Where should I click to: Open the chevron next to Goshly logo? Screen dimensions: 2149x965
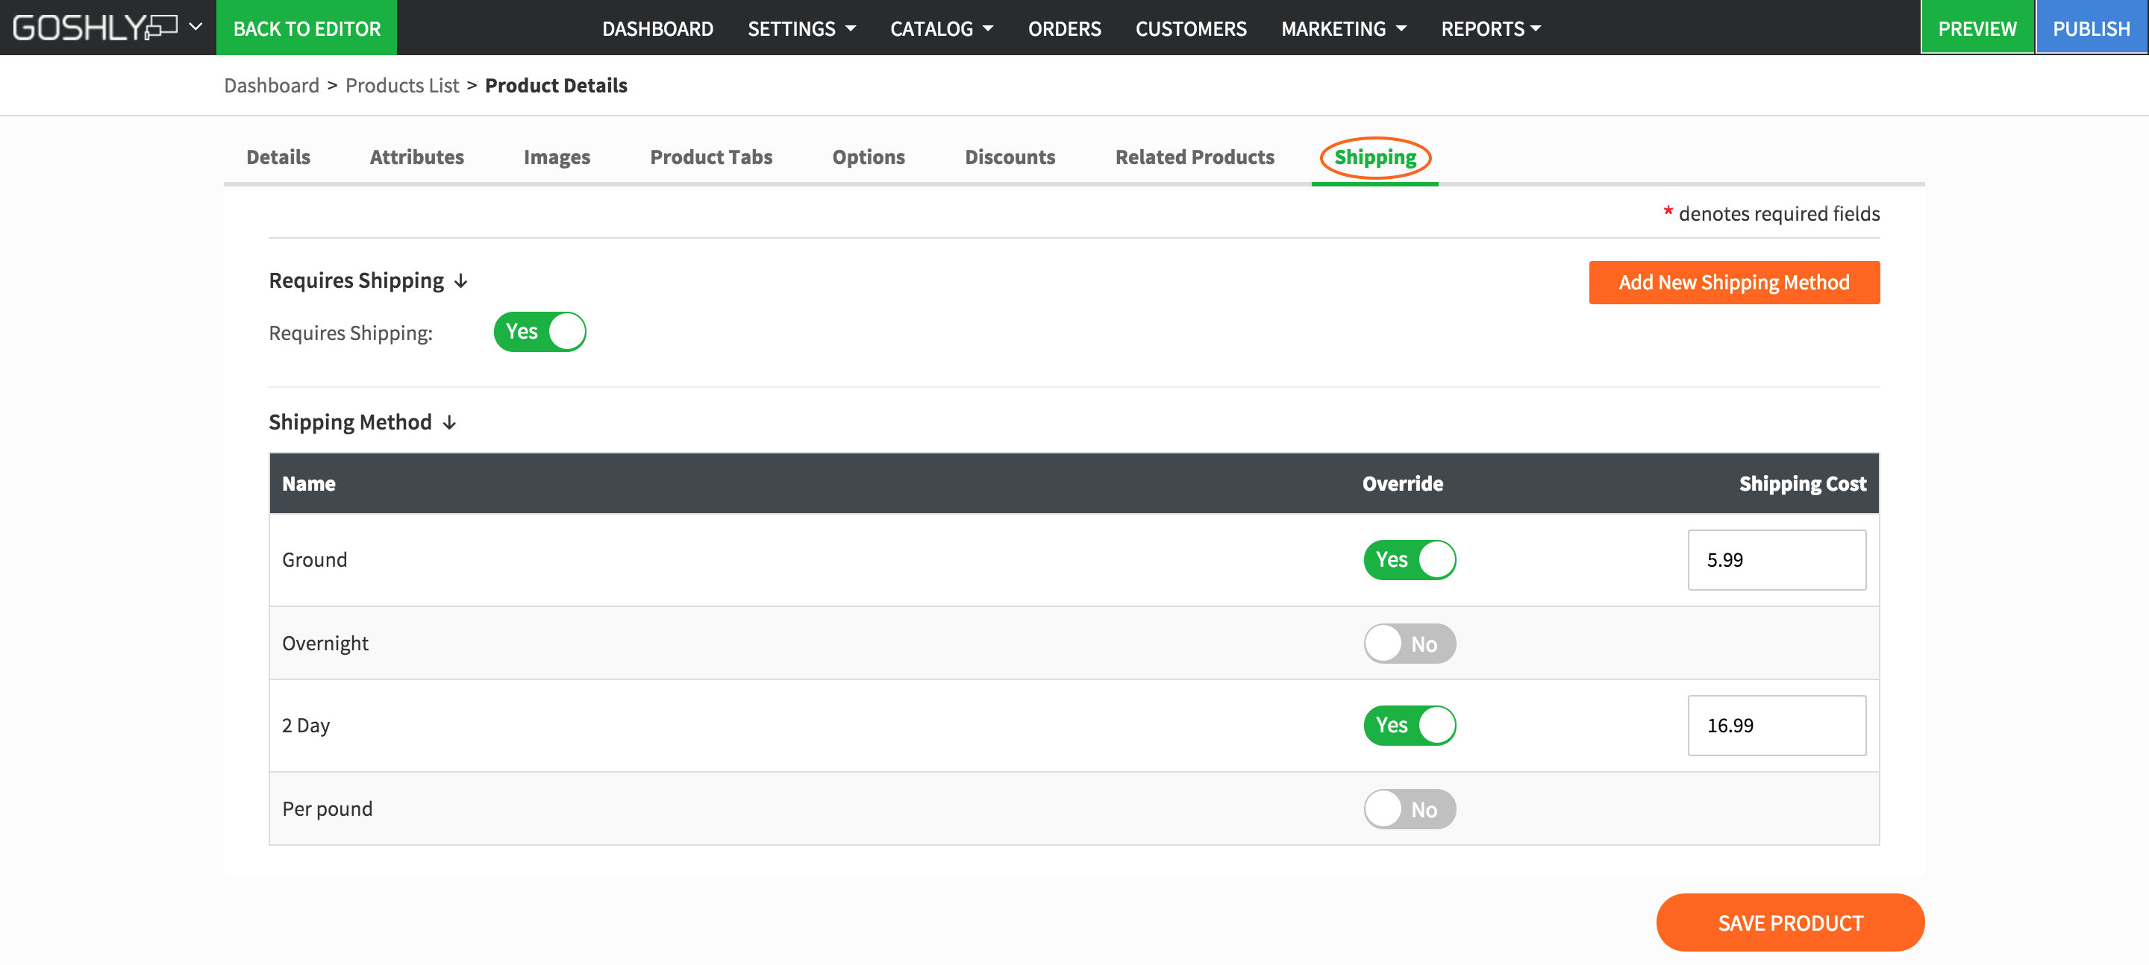pyautogui.click(x=196, y=28)
